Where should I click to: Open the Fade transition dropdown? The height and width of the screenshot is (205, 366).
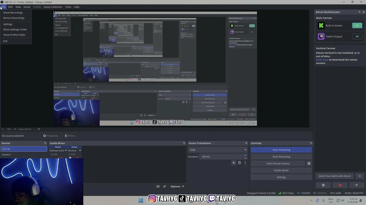point(218,150)
